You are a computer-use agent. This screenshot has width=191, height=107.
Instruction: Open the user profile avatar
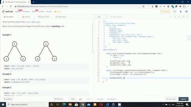click(x=186, y=12)
